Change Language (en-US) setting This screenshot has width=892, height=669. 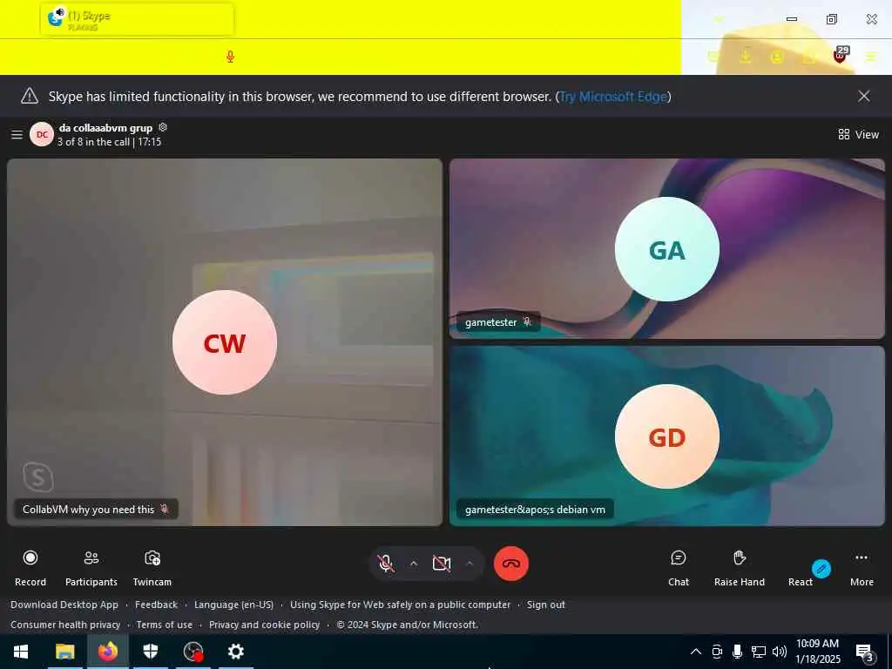coord(233,605)
